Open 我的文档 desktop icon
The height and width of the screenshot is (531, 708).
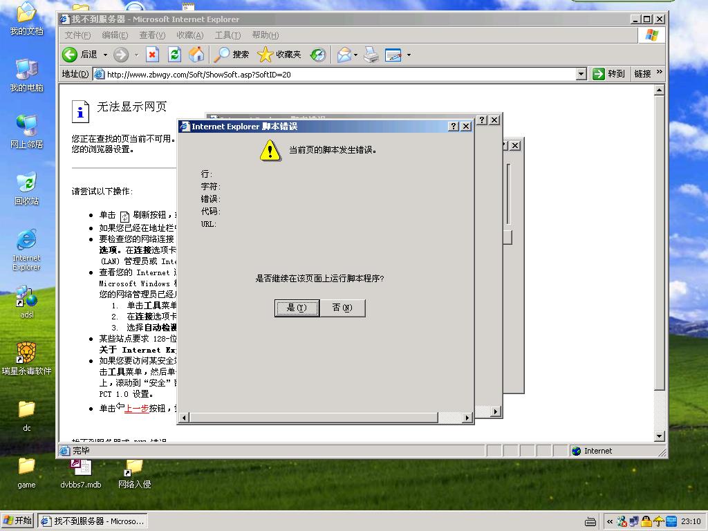(x=27, y=19)
